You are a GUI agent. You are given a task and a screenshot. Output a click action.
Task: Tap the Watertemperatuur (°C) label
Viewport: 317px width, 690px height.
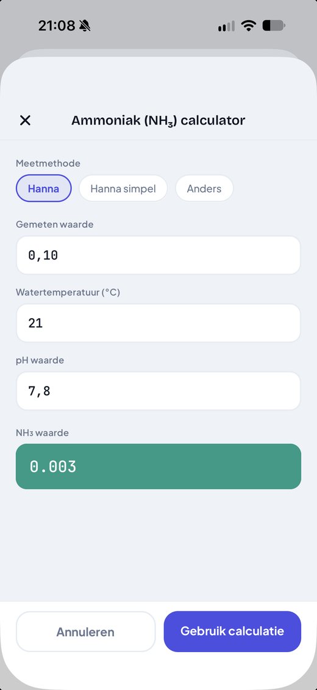click(x=68, y=292)
